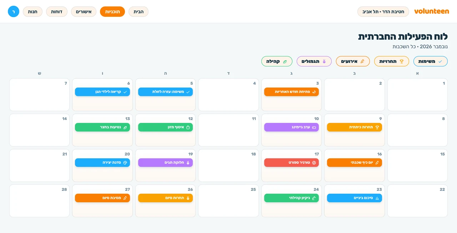Click the checkmark icon on קריאה לילדי הגן
457x233 pixels.
tap(125, 92)
